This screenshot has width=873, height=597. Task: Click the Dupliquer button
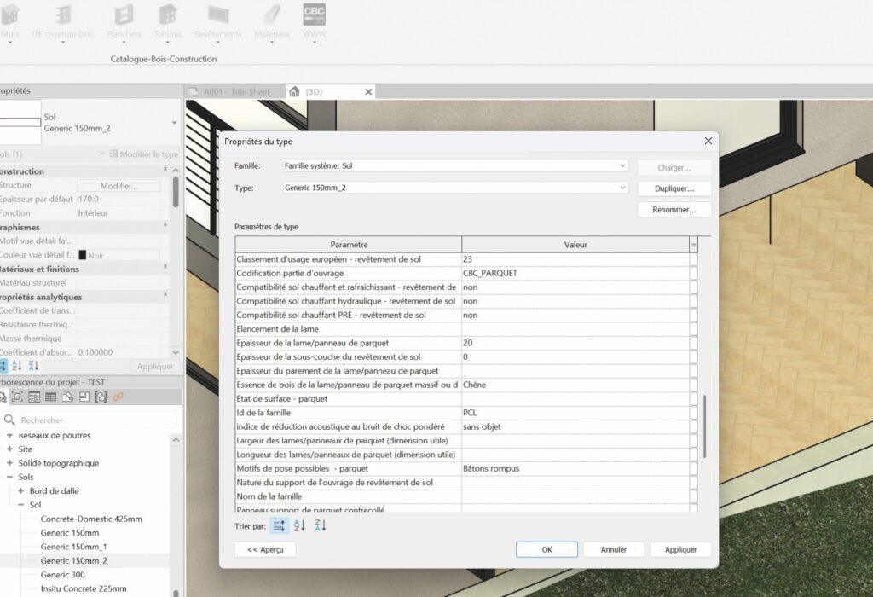[674, 188]
